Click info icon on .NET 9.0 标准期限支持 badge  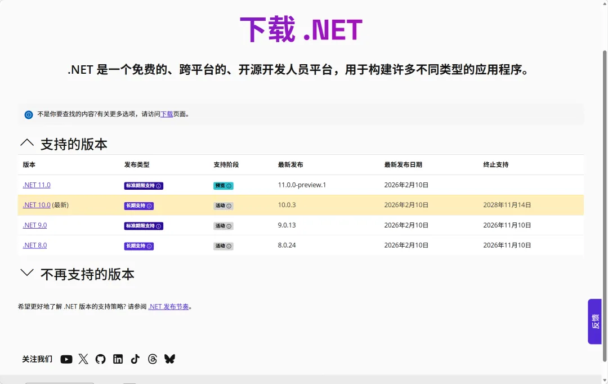(x=158, y=226)
